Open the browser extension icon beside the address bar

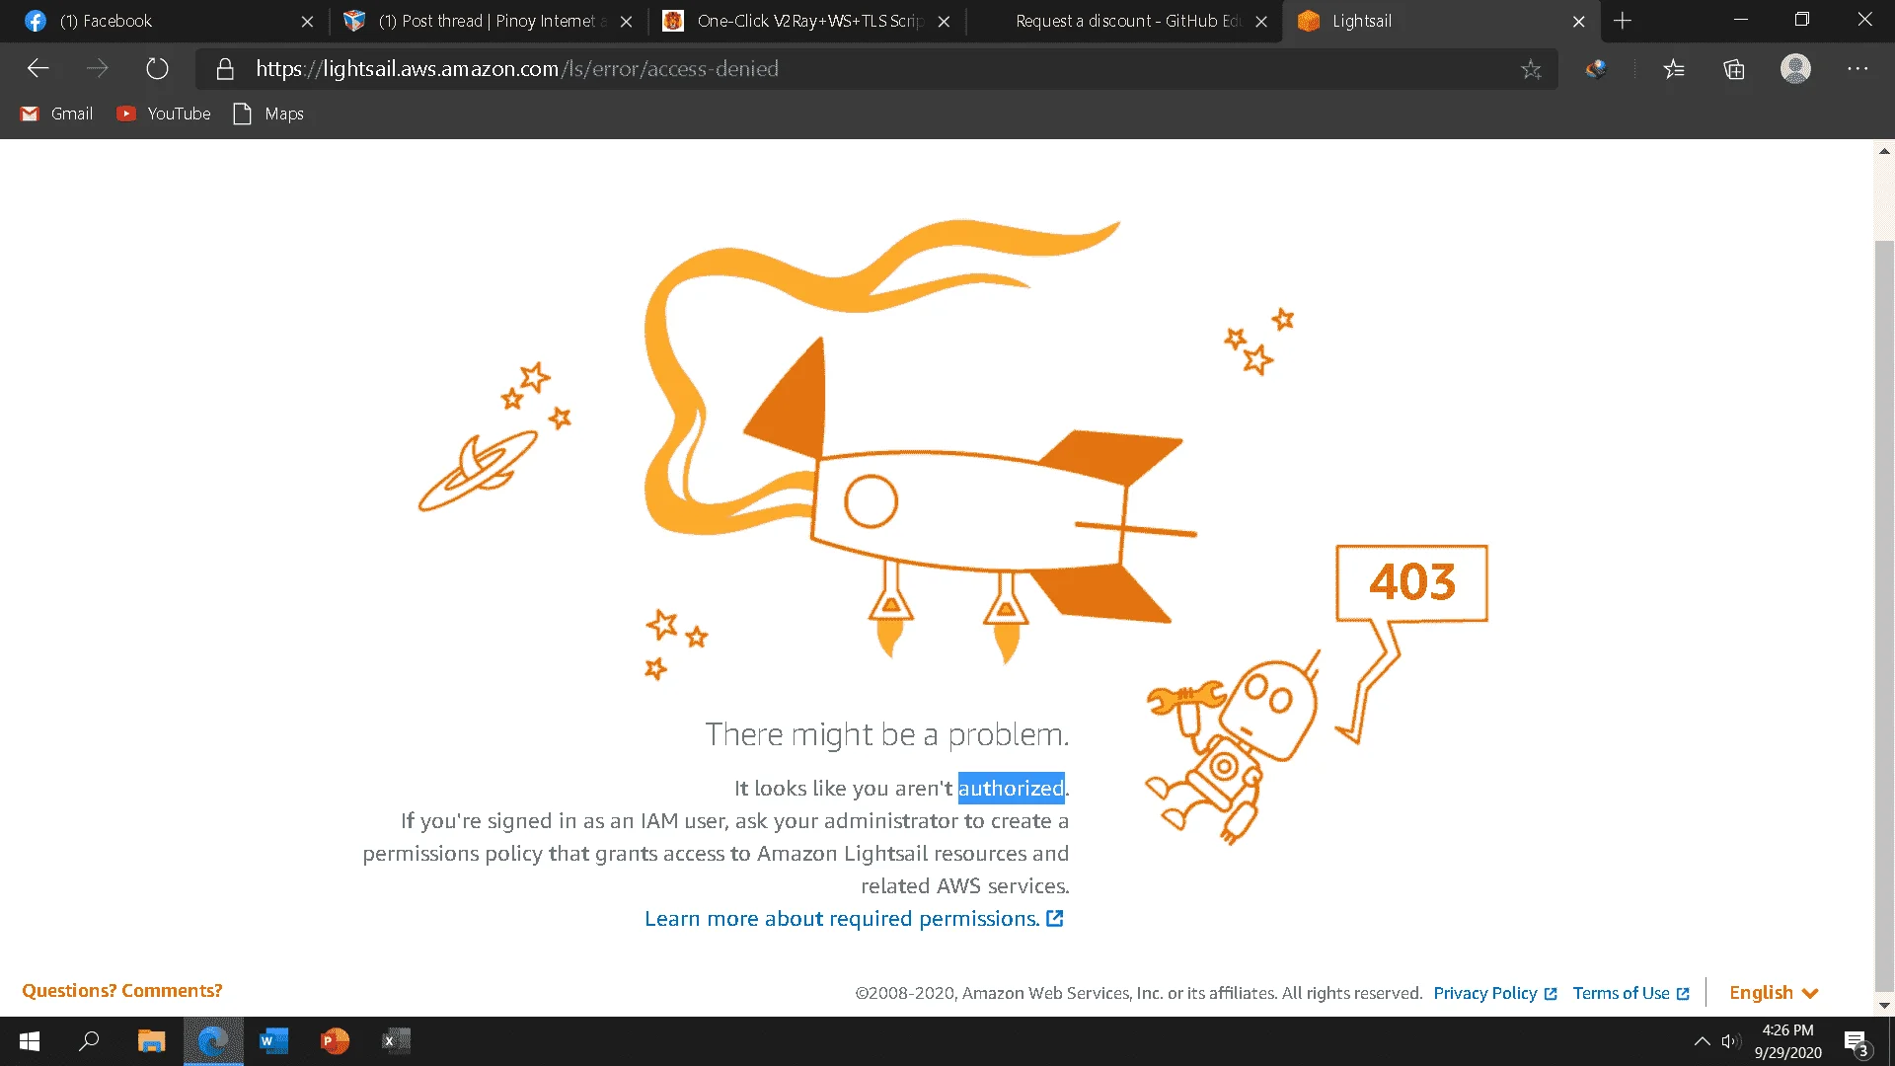[1596, 69]
